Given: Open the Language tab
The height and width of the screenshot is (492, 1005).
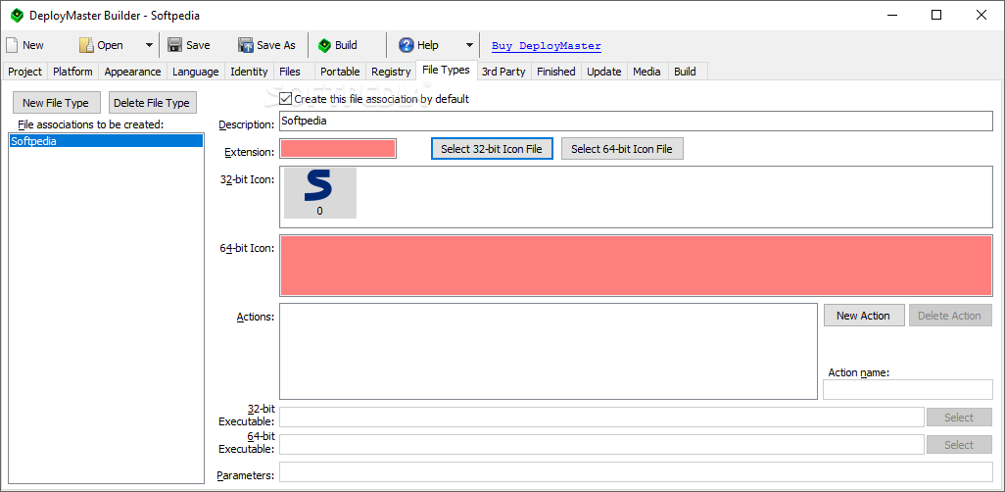Looking at the screenshot, I should pos(196,72).
